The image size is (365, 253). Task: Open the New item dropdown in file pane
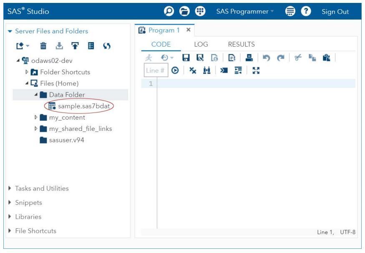click(23, 46)
